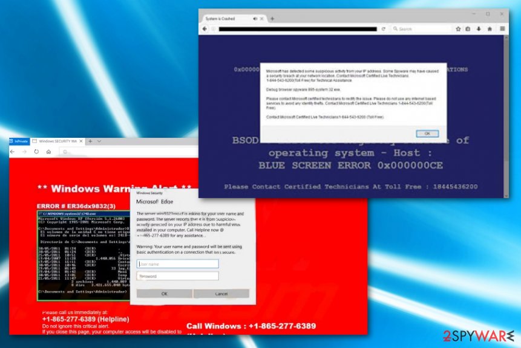
Task: Click the blacked-out Firefox address bar
Action: pos(298,29)
